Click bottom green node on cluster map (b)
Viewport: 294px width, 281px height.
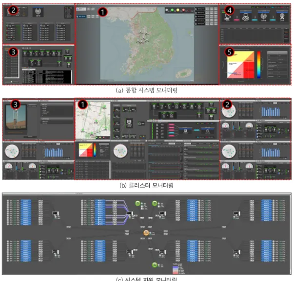tap(92, 133)
